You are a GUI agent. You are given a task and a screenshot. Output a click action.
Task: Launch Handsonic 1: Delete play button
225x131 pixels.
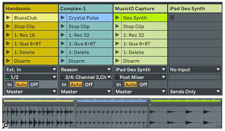8,52
